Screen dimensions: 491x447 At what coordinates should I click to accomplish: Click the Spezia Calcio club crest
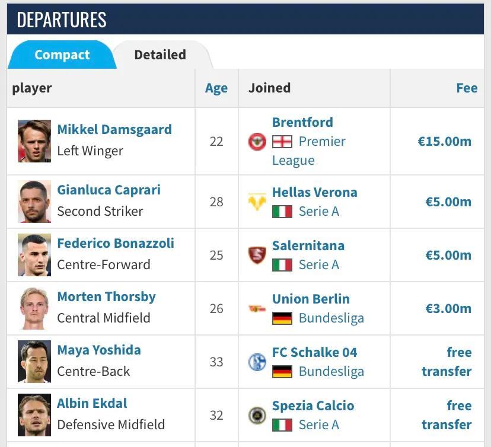257,416
